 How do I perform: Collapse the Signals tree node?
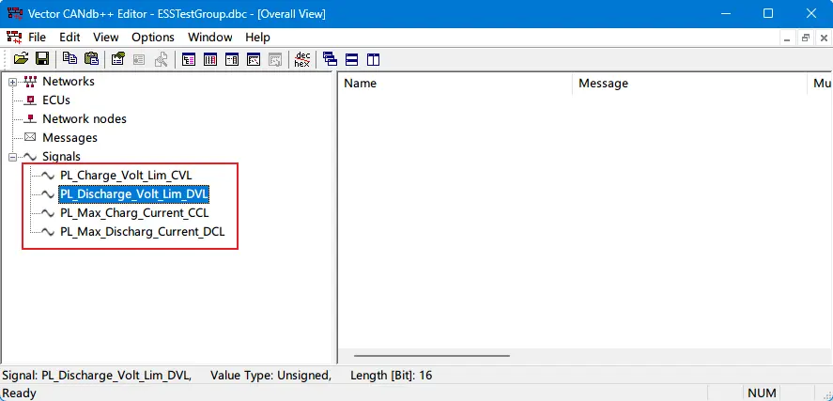click(x=12, y=157)
